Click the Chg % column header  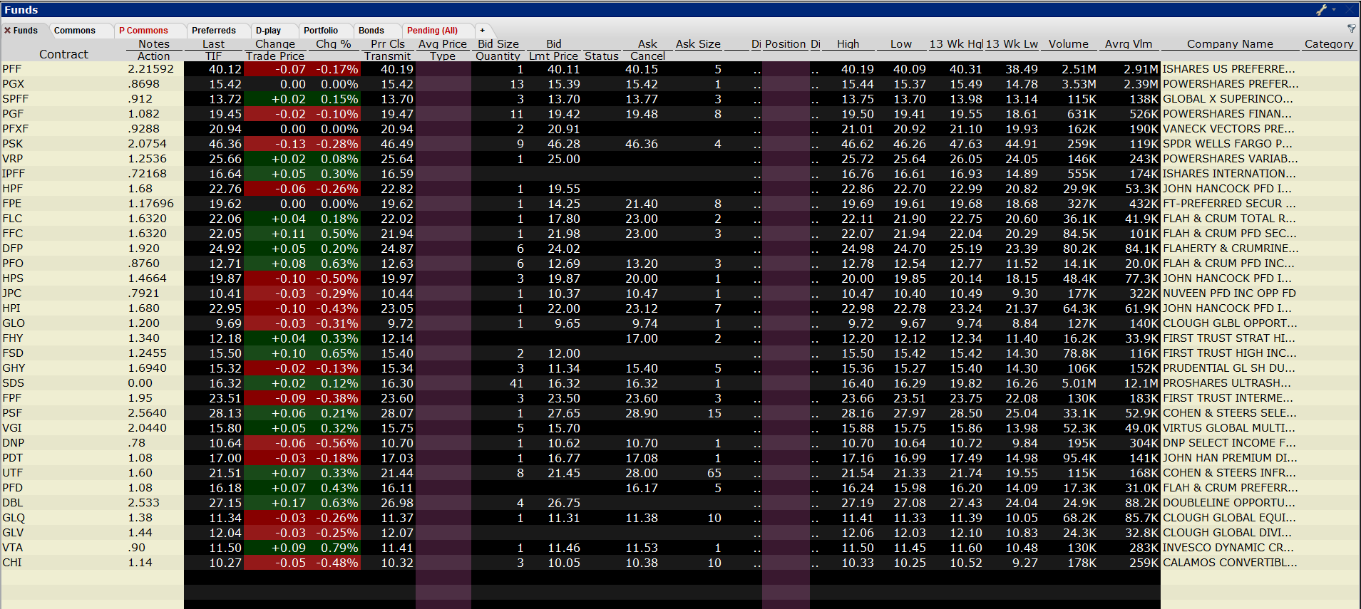tap(334, 44)
